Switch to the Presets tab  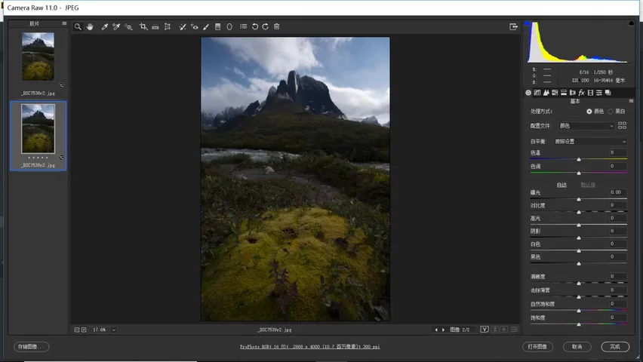point(599,93)
